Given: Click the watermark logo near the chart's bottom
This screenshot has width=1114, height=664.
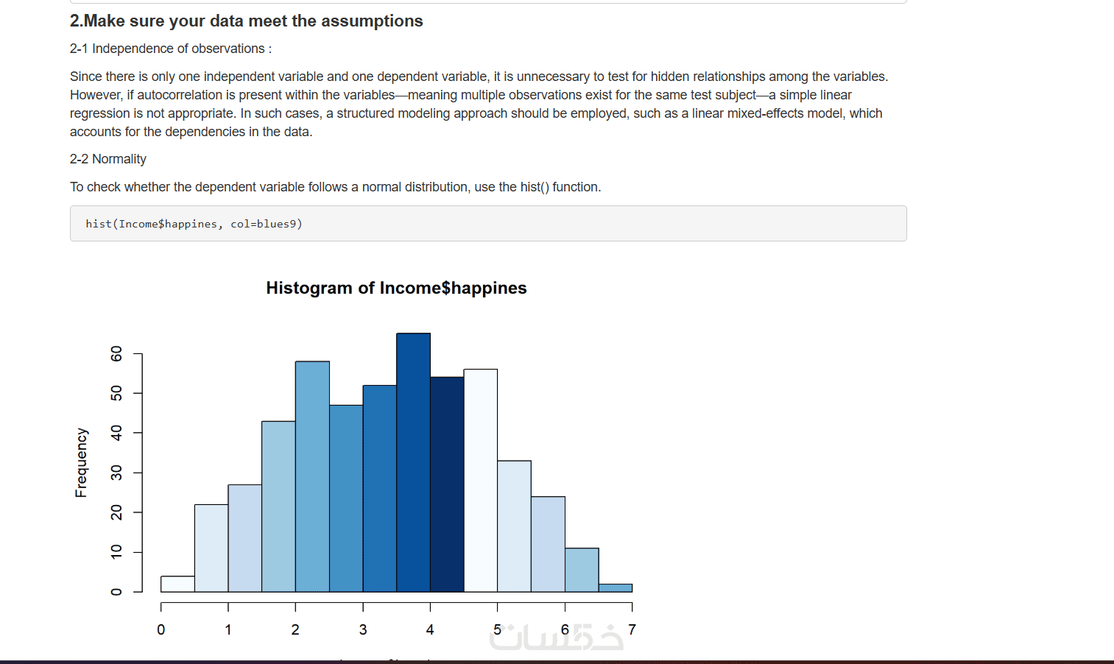Looking at the screenshot, I should [556, 637].
